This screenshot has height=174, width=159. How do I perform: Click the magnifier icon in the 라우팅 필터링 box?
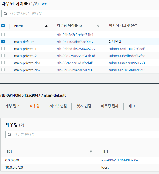(x=9, y=134)
